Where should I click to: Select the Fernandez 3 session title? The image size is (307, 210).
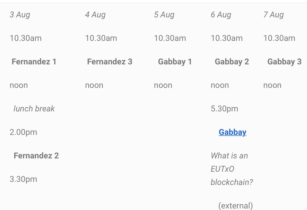pyautogui.click(x=110, y=62)
